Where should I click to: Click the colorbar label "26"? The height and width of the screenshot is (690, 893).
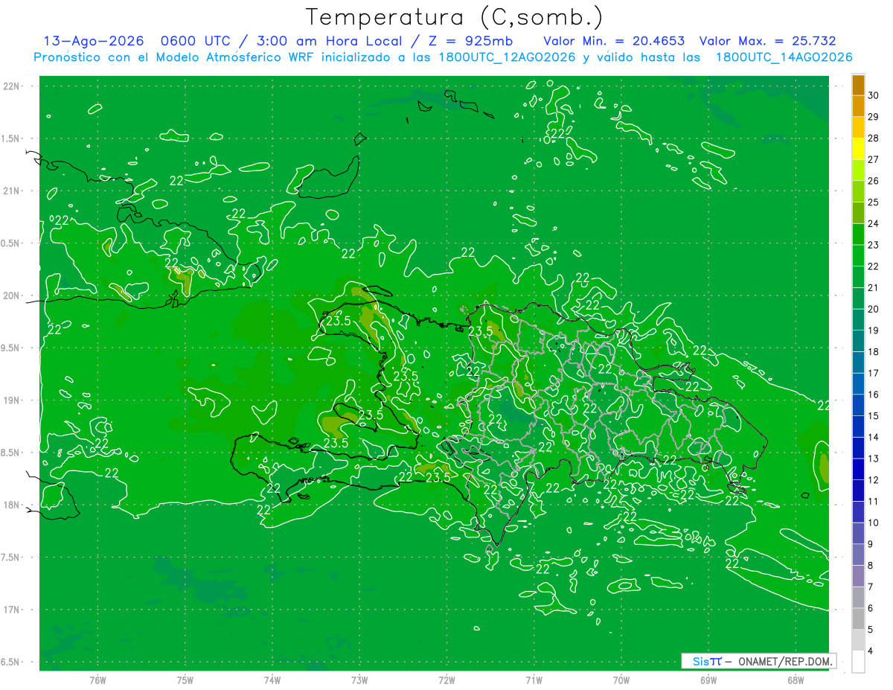tap(873, 181)
